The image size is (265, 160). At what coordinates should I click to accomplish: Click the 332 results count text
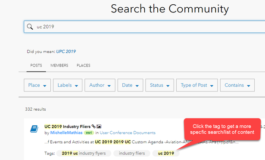click(35, 109)
